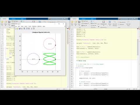This screenshot has width=140, height=105.
Task: Open View menu in Figure 1 window
Action: pos(22,26)
